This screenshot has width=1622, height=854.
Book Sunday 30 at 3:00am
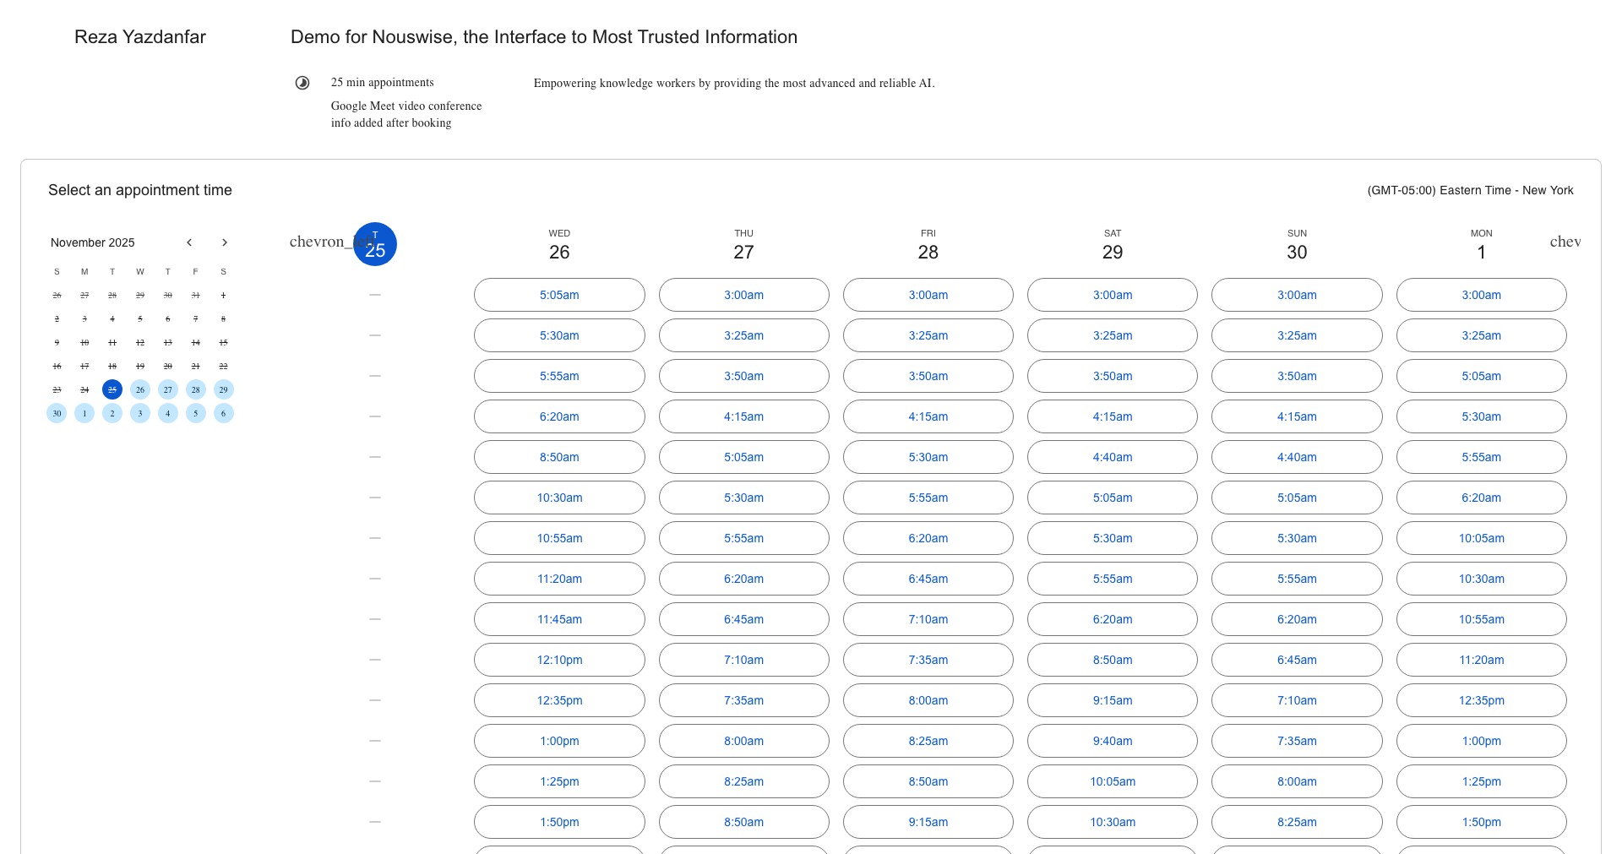1297,295
